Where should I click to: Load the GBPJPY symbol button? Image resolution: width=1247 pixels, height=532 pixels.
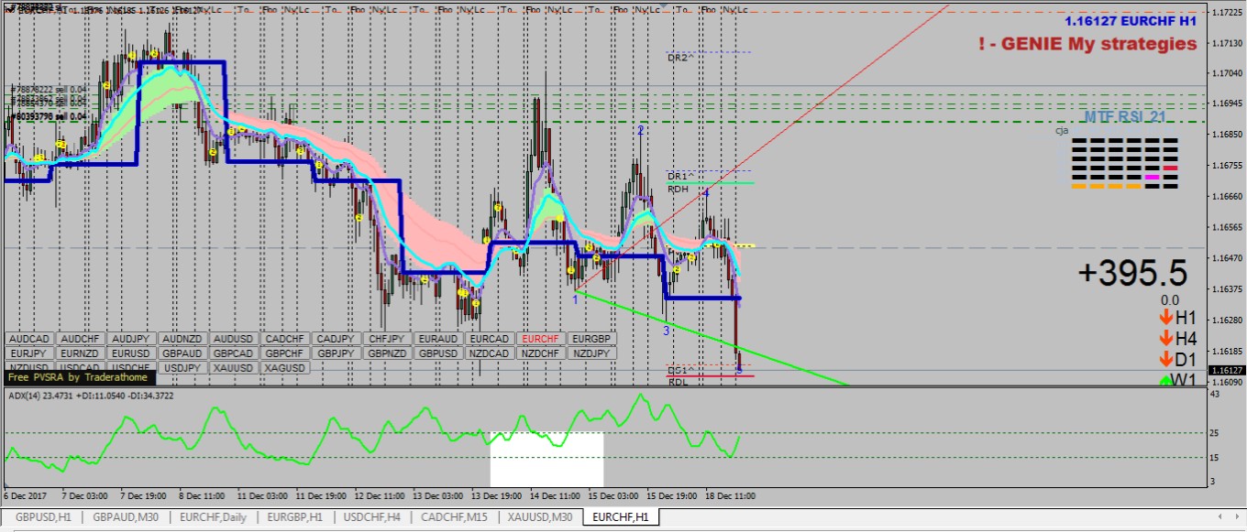335,353
